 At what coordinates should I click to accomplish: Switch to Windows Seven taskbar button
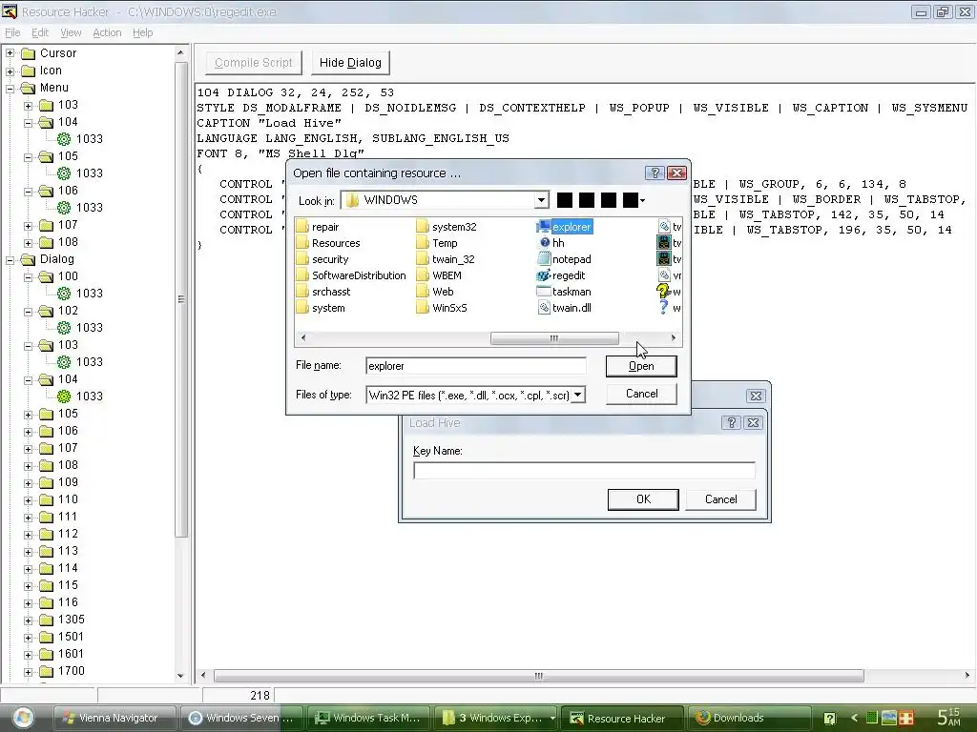pyautogui.click(x=241, y=718)
